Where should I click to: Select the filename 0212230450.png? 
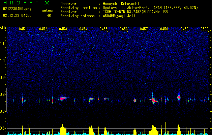click(17, 9)
